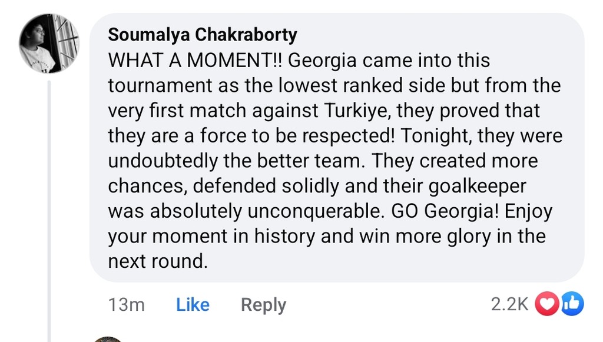Reply to the Georgia comment
The height and width of the screenshot is (342, 603).
263,304
